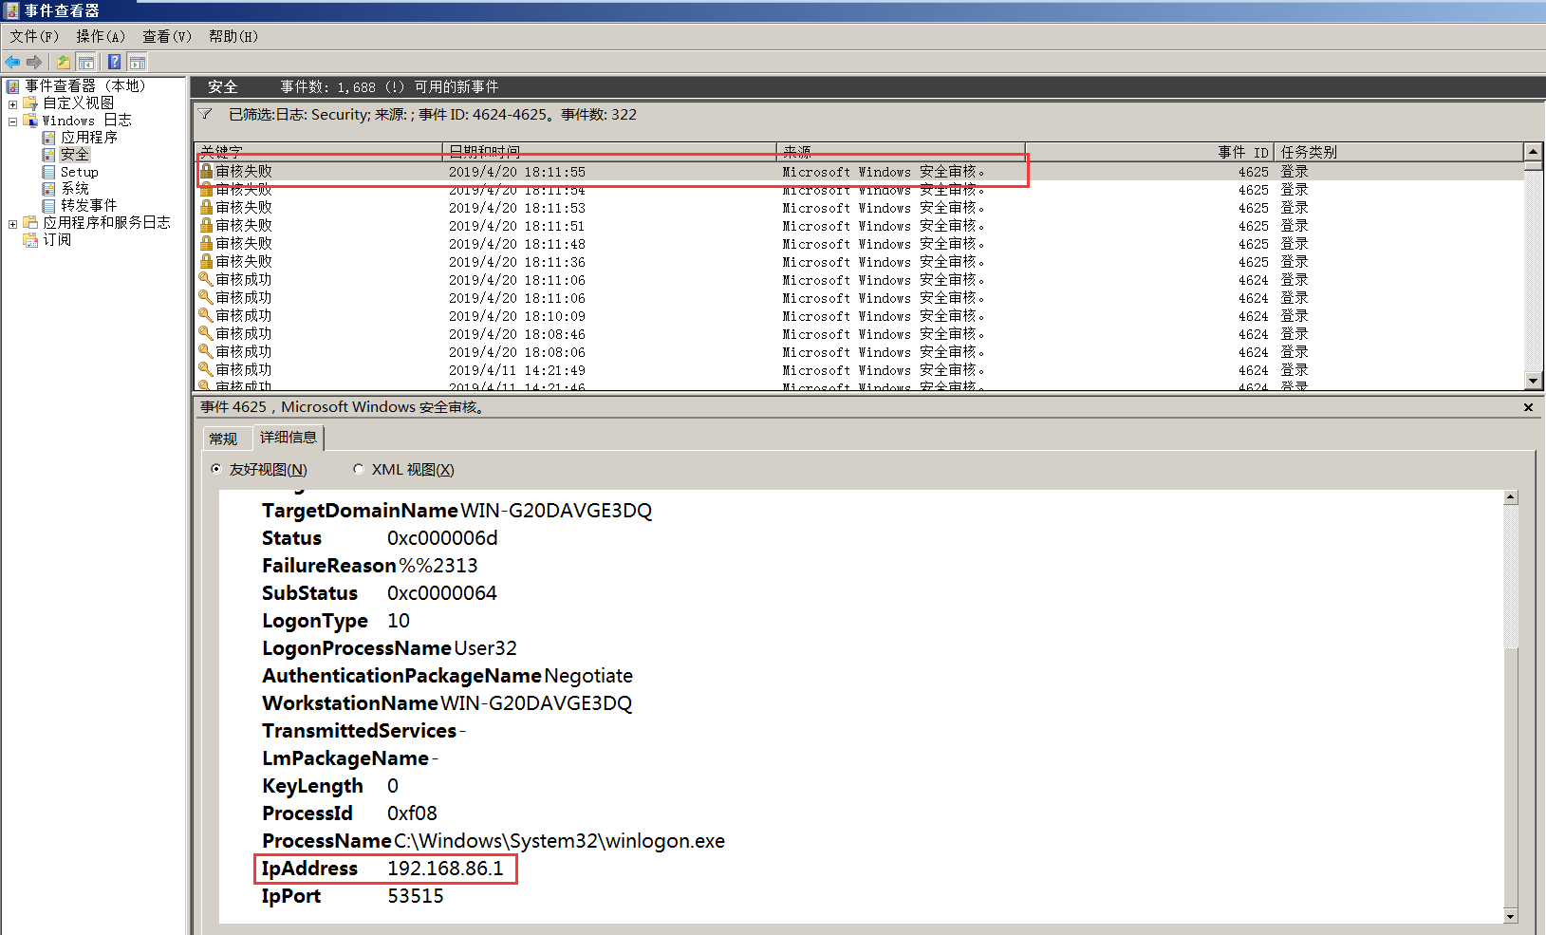Click the Setup log icon in the tree
Viewport: 1546px width, 935px height.
48,172
